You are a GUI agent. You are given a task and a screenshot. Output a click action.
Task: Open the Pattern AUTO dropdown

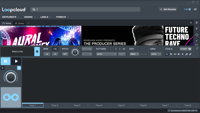106,54
